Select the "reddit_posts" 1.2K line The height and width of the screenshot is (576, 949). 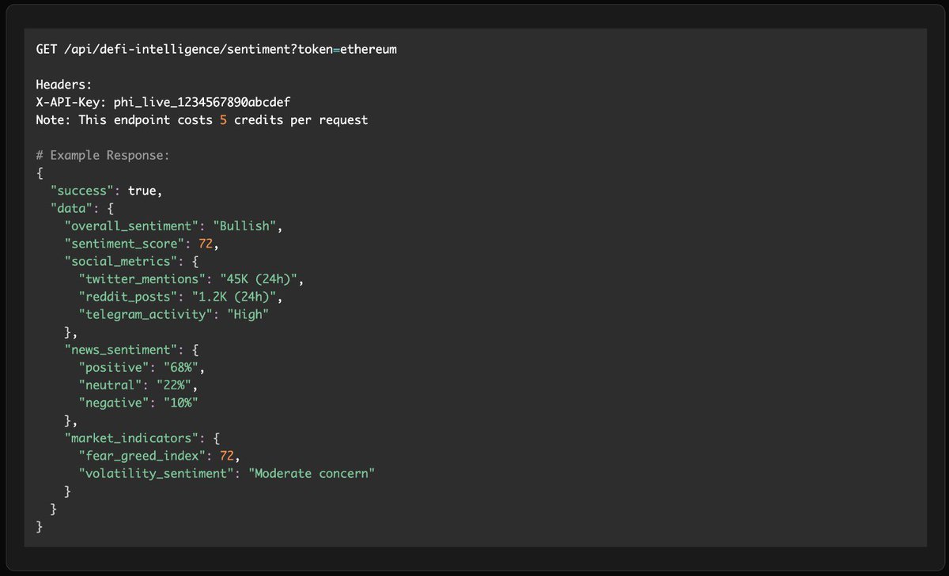pos(180,297)
